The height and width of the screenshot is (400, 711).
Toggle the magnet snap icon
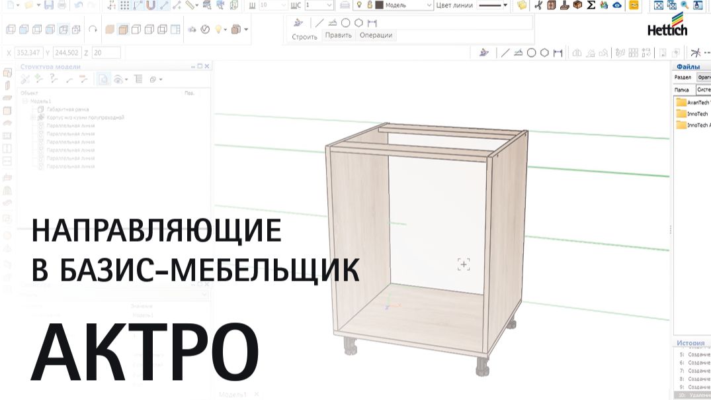tap(151, 5)
